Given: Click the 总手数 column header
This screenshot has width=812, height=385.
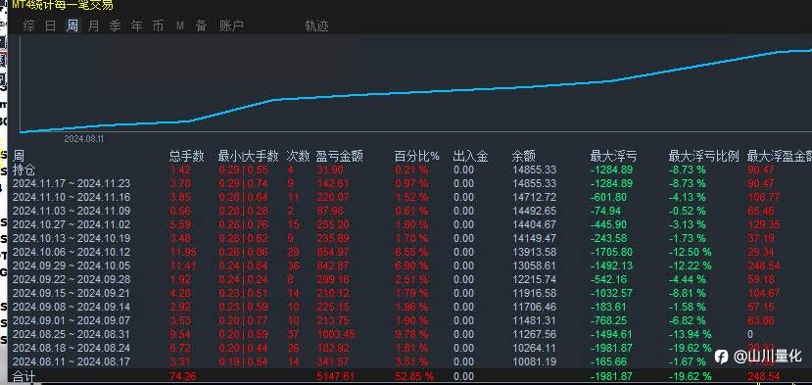Looking at the screenshot, I should pyautogui.click(x=186, y=156).
